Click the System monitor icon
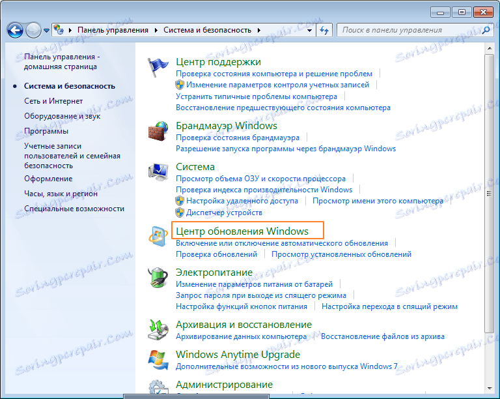Screen dimensions: 500x399 tap(158, 172)
